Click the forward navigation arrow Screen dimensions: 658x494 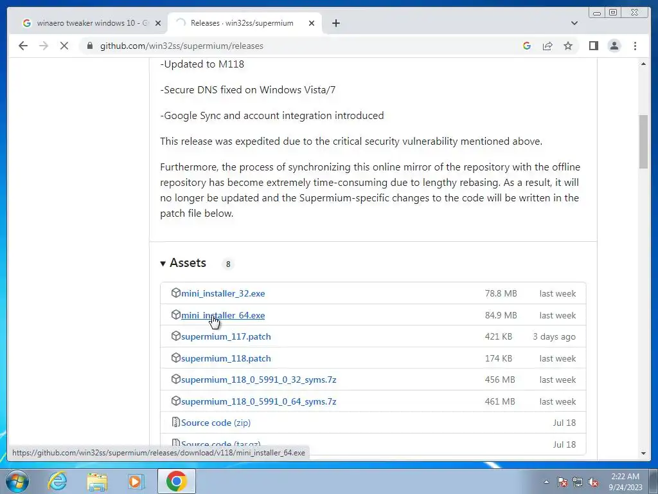click(x=44, y=46)
